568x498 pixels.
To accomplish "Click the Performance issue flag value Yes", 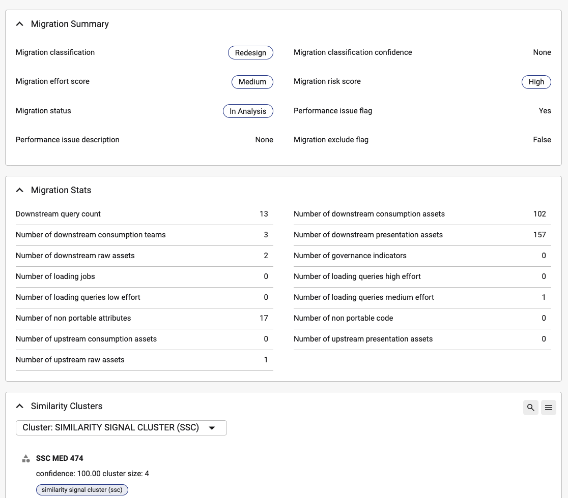I will [x=545, y=111].
